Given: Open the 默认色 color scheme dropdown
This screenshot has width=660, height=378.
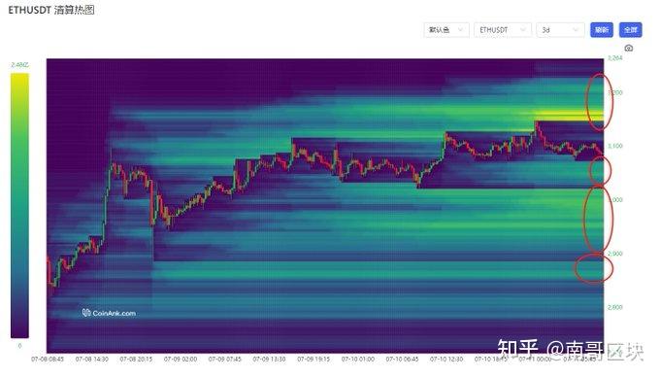Looking at the screenshot, I should pyautogui.click(x=446, y=30).
